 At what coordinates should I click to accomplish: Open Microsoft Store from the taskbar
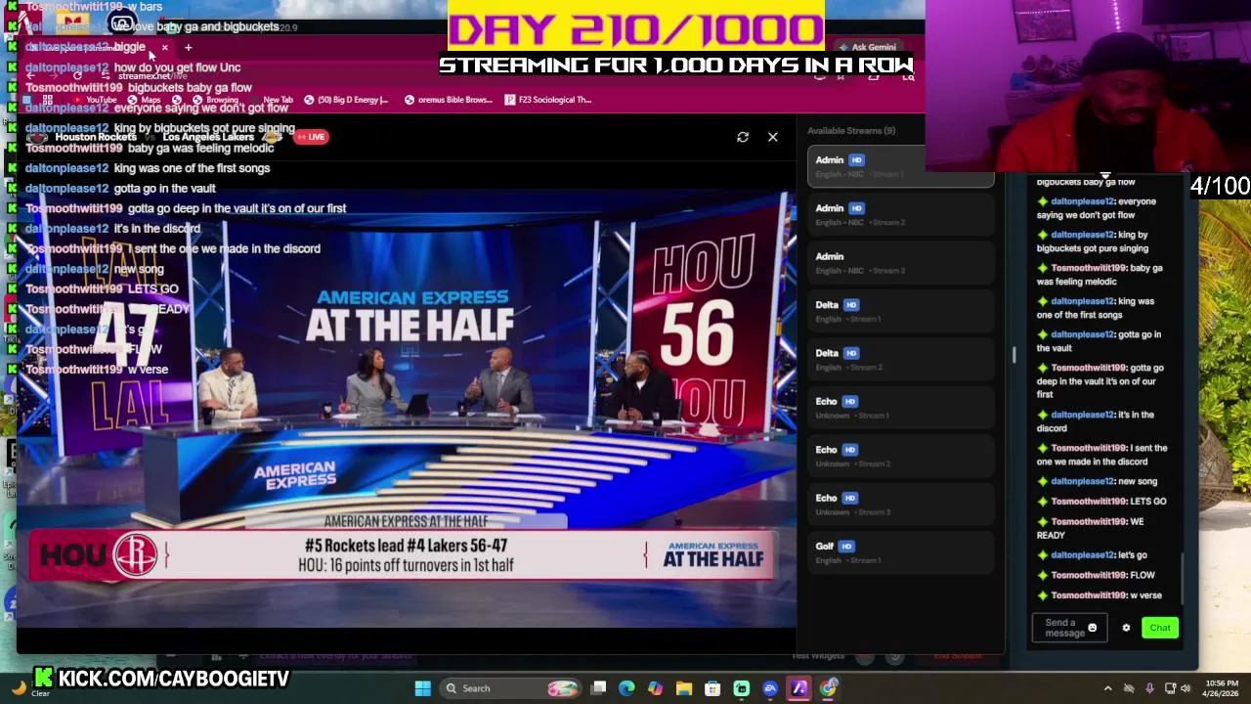click(x=712, y=688)
